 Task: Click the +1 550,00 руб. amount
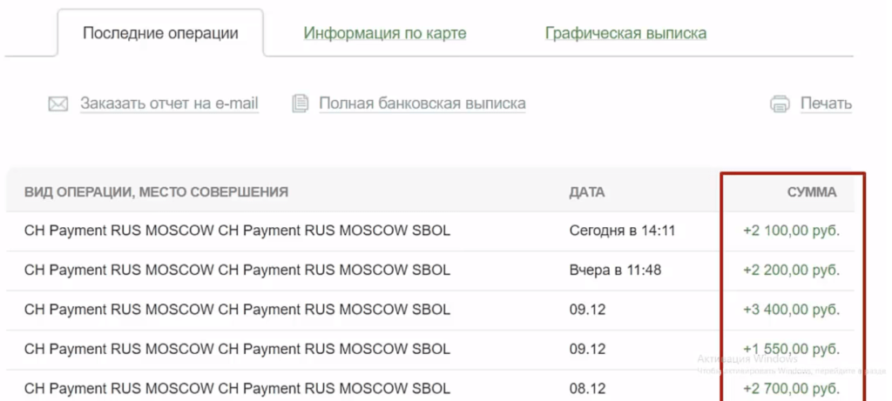(791, 349)
